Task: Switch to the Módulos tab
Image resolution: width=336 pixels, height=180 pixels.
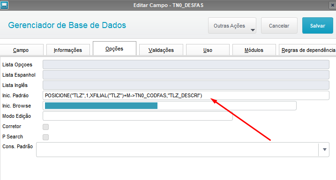Action: click(x=254, y=50)
